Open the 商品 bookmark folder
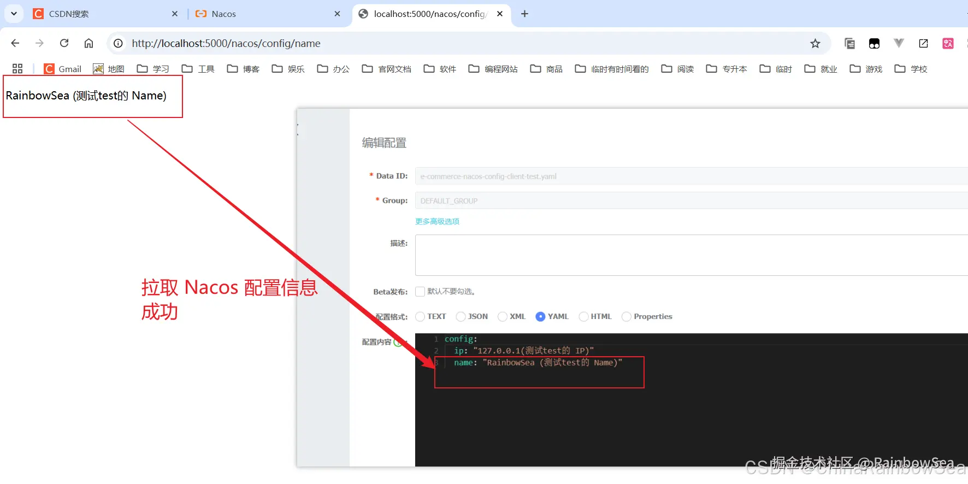 click(x=546, y=69)
